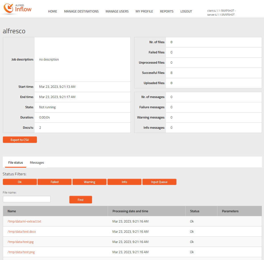Open the /tmp/data/test.png file link
Image resolution: width=264 pixels, height=260 pixels.
[x=21, y=252]
